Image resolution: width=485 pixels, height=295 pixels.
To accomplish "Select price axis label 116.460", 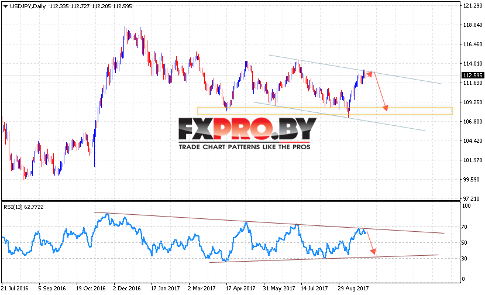I will [473, 44].
